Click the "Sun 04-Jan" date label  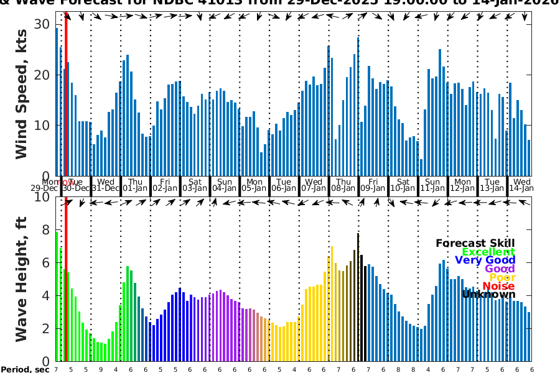[x=224, y=185]
